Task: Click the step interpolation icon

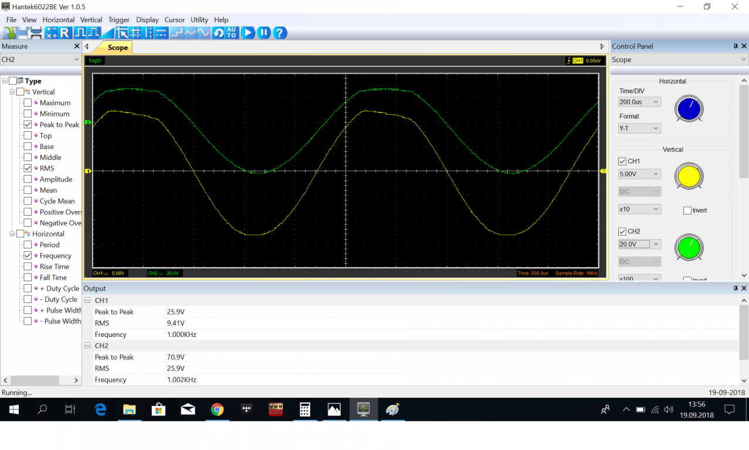Action: coord(177,33)
